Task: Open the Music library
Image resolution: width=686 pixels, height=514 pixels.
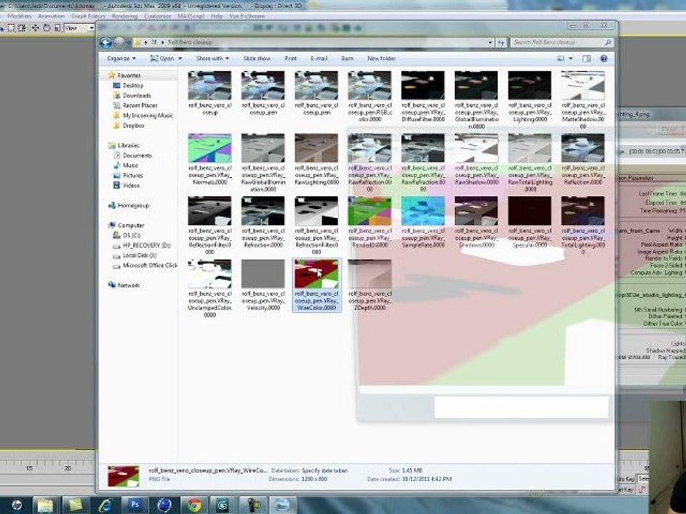Action: pyautogui.click(x=130, y=165)
